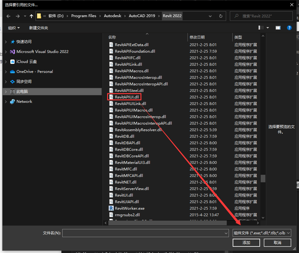Click the 添加 button
Screen dimensions: 299x253
coord(246,243)
